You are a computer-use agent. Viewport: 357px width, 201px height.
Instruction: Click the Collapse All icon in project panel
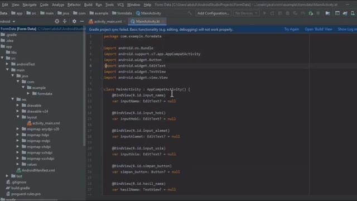65,21
